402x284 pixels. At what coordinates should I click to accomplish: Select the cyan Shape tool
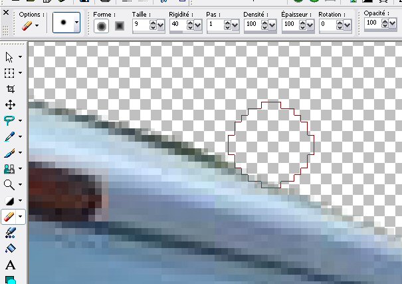[x=11, y=279]
